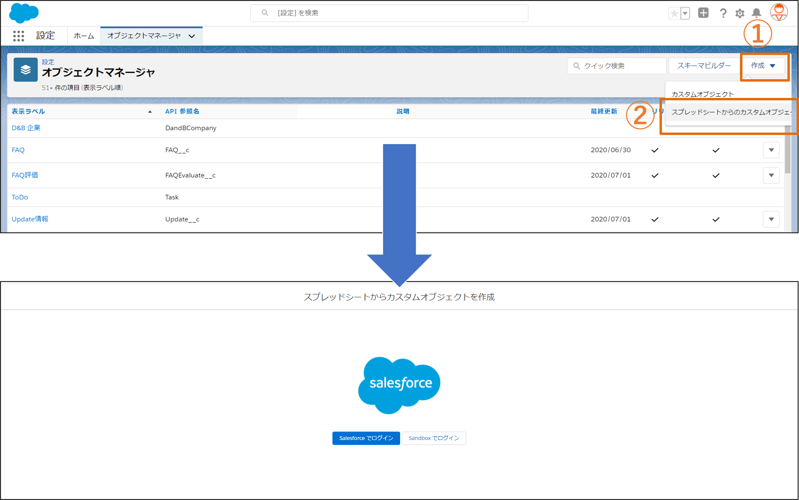Viewport: 799px width, 500px height.
Task: Click the 説明 column header
Action: pos(403,111)
